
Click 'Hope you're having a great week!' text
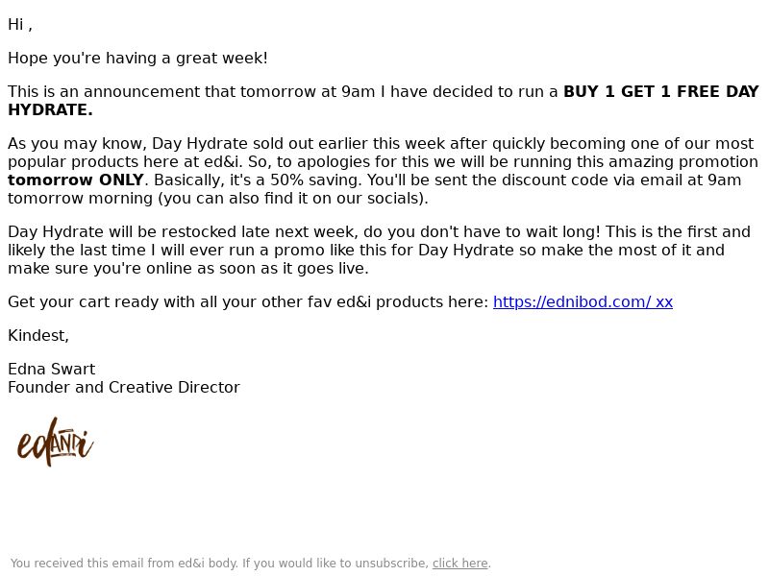pyautogui.click(x=137, y=59)
